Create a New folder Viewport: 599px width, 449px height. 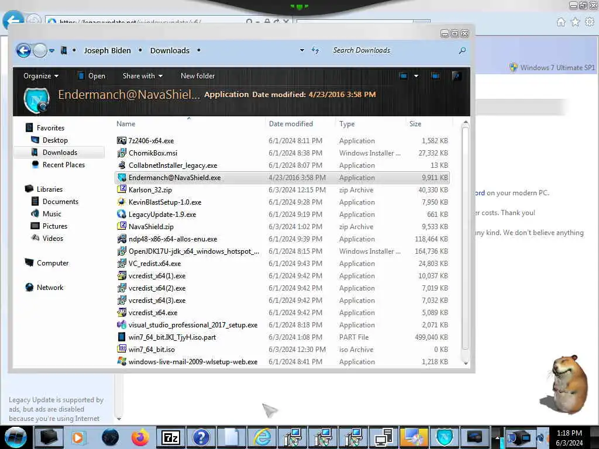(x=198, y=76)
